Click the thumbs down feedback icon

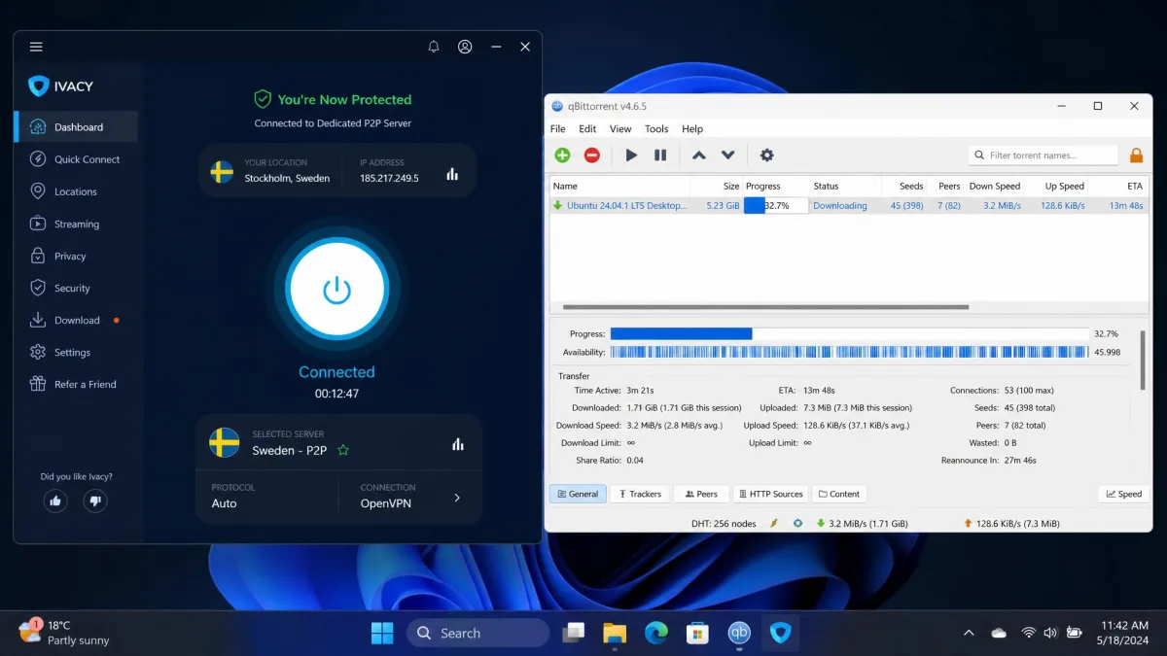(x=95, y=501)
